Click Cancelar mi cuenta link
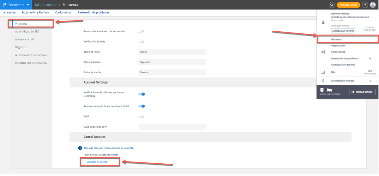379x176 pixels. point(97,162)
